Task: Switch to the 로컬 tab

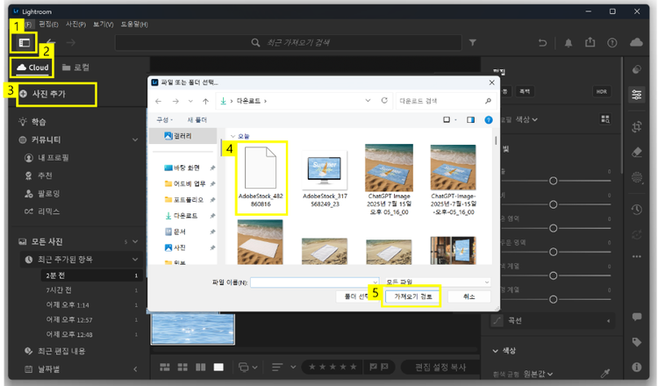Action: (x=75, y=68)
